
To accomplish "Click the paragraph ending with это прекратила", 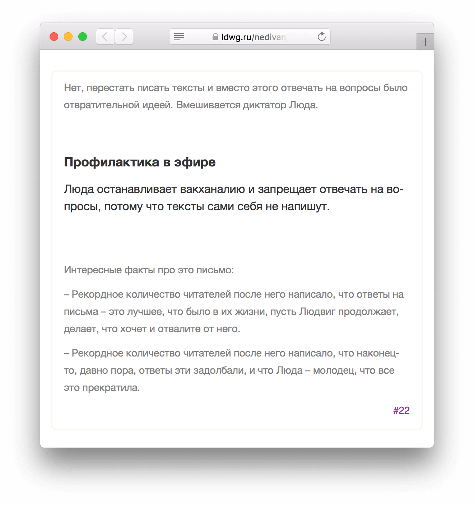I will coord(232,371).
